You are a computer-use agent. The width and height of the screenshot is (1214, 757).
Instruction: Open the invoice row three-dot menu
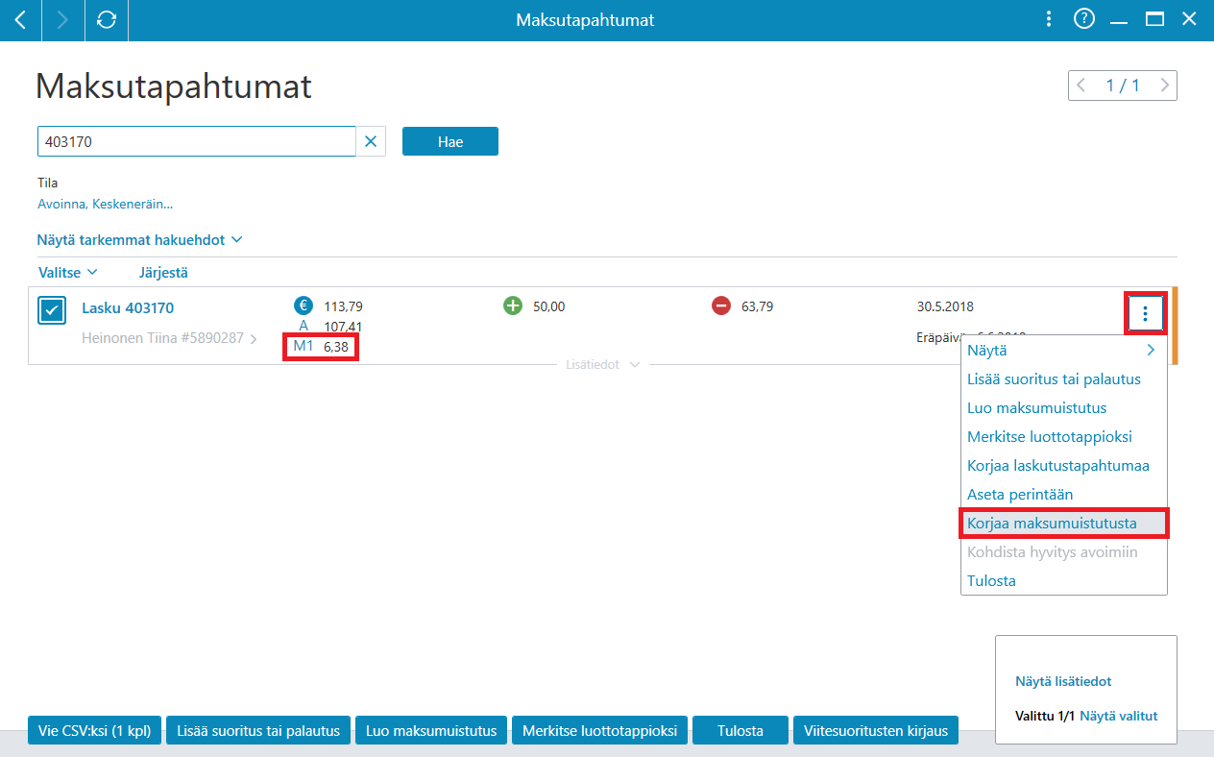[1145, 312]
